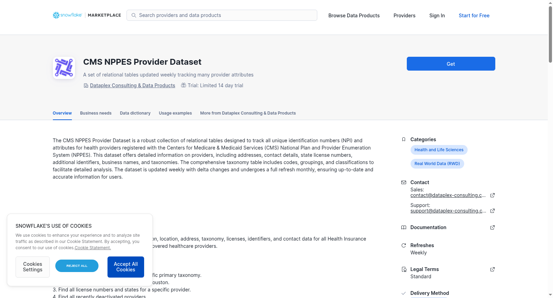Click the Standard legal terms value

[x=421, y=277]
